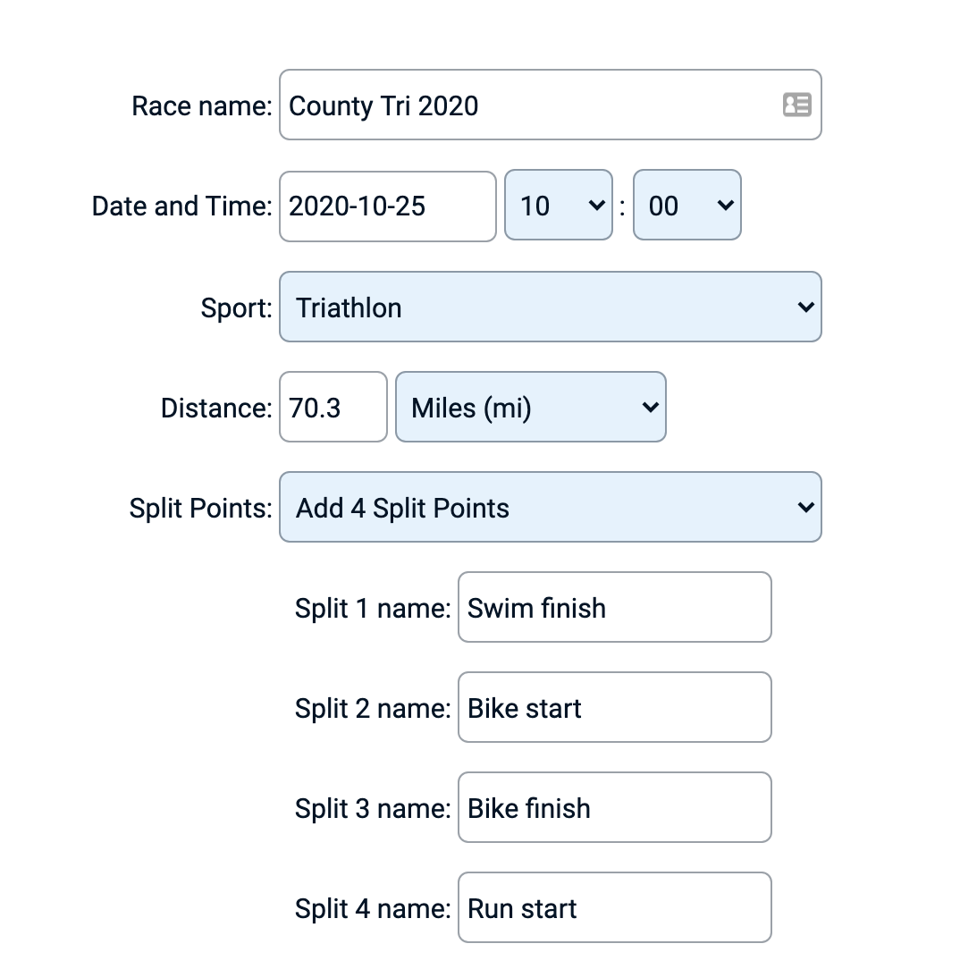Viewport: 960px width, 969px height.
Task: Click the "Distance:" label
Action: click(x=215, y=409)
